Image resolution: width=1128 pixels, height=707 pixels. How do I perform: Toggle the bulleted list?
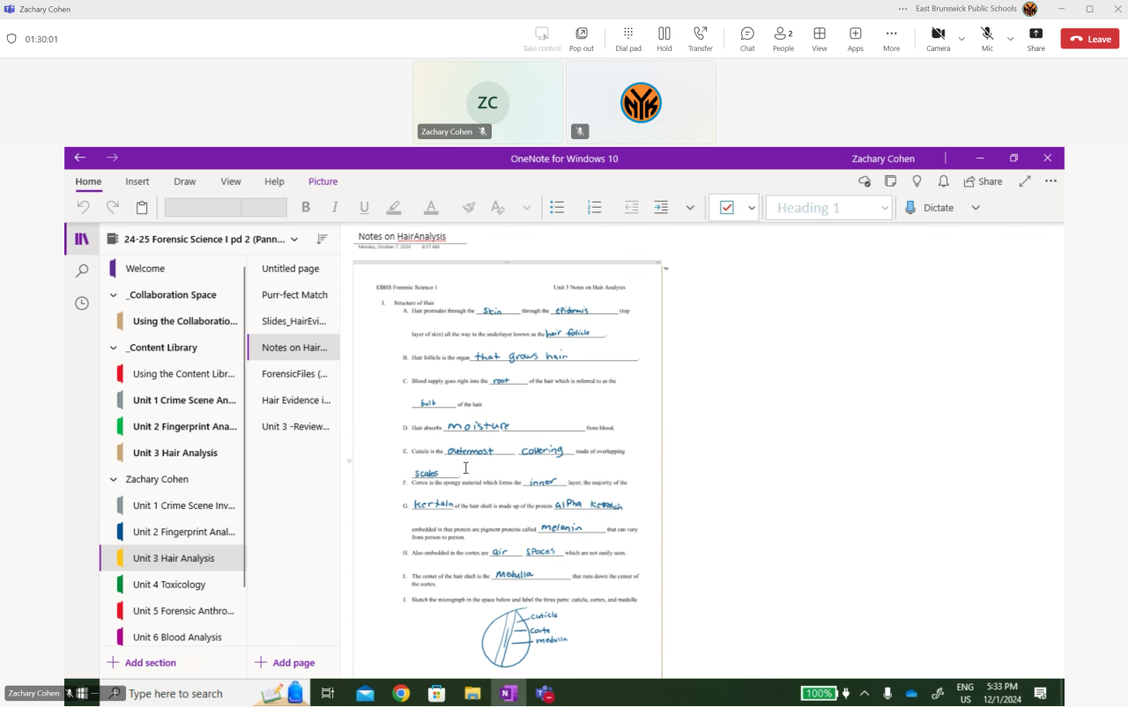[557, 208]
